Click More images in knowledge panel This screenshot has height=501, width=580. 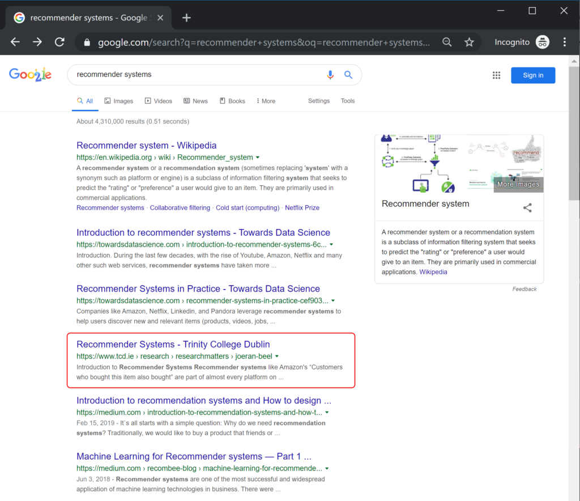[518, 184]
